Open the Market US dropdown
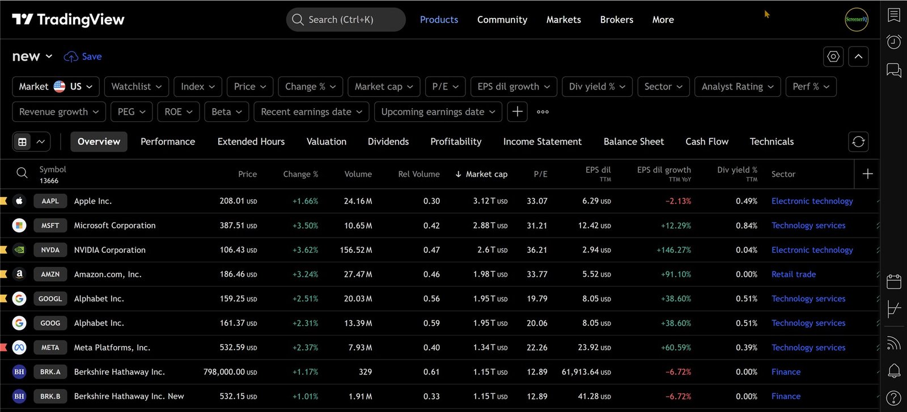The height and width of the screenshot is (412, 907). coord(56,87)
